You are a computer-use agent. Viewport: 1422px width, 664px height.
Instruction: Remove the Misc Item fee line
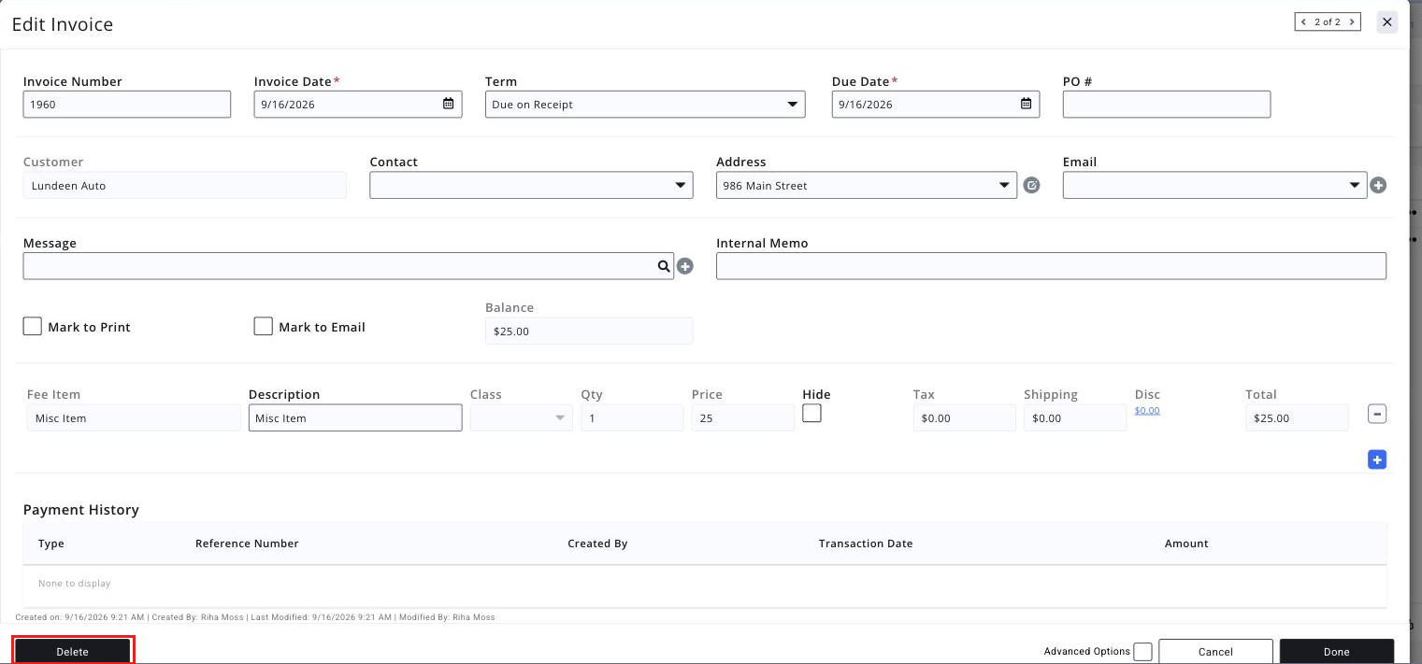pyautogui.click(x=1376, y=414)
